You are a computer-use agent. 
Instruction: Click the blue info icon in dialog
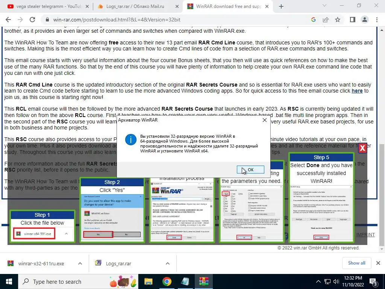[130, 140]
